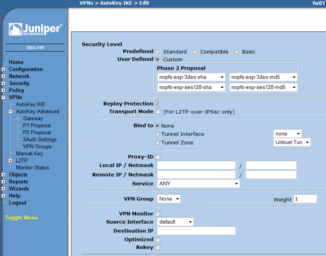Open XAuth Settings in sidebar

click(x=40, y=139)
